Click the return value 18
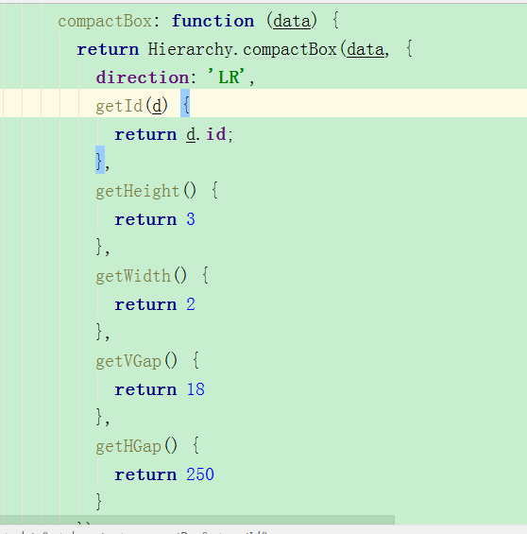This screenshot has height=534, width=527. click(195, 389)
